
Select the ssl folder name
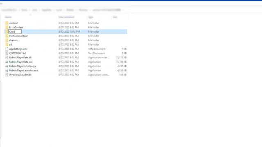(11, 45)
